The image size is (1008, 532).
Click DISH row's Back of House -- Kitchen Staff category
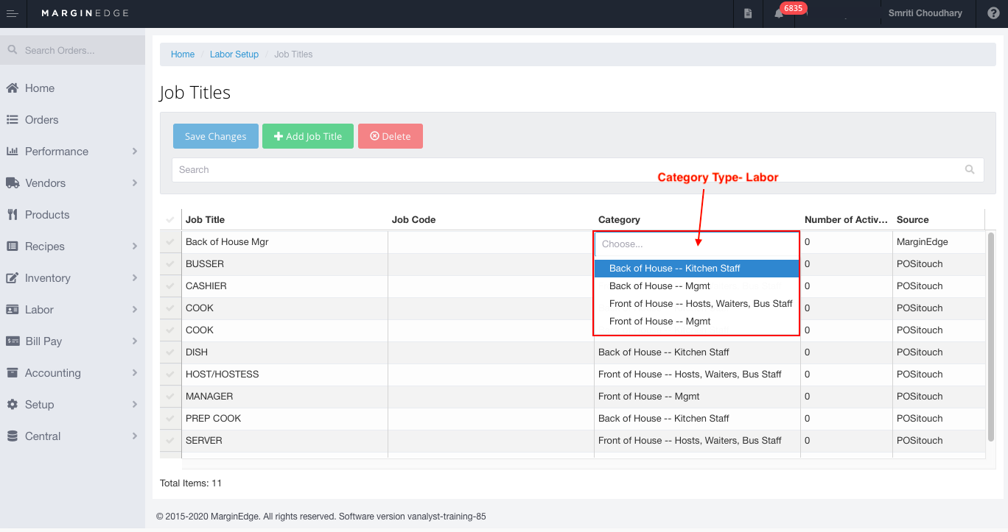[697, 352]
